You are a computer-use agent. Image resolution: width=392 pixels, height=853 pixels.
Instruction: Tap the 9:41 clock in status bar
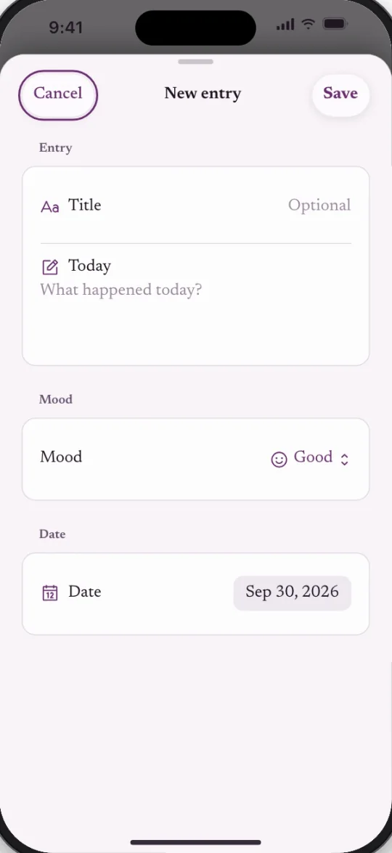pos(66,27)
